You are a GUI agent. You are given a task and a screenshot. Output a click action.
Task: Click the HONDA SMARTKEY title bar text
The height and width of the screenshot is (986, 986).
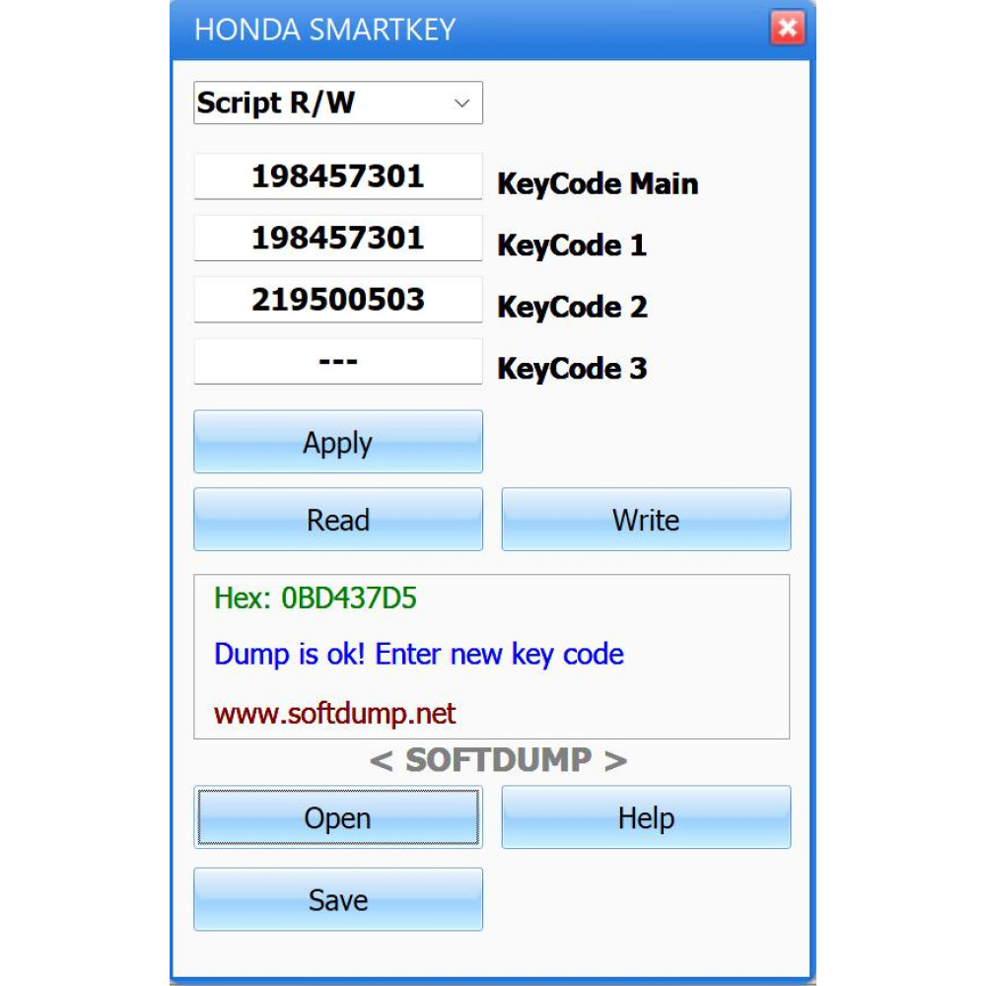point(324,30)
